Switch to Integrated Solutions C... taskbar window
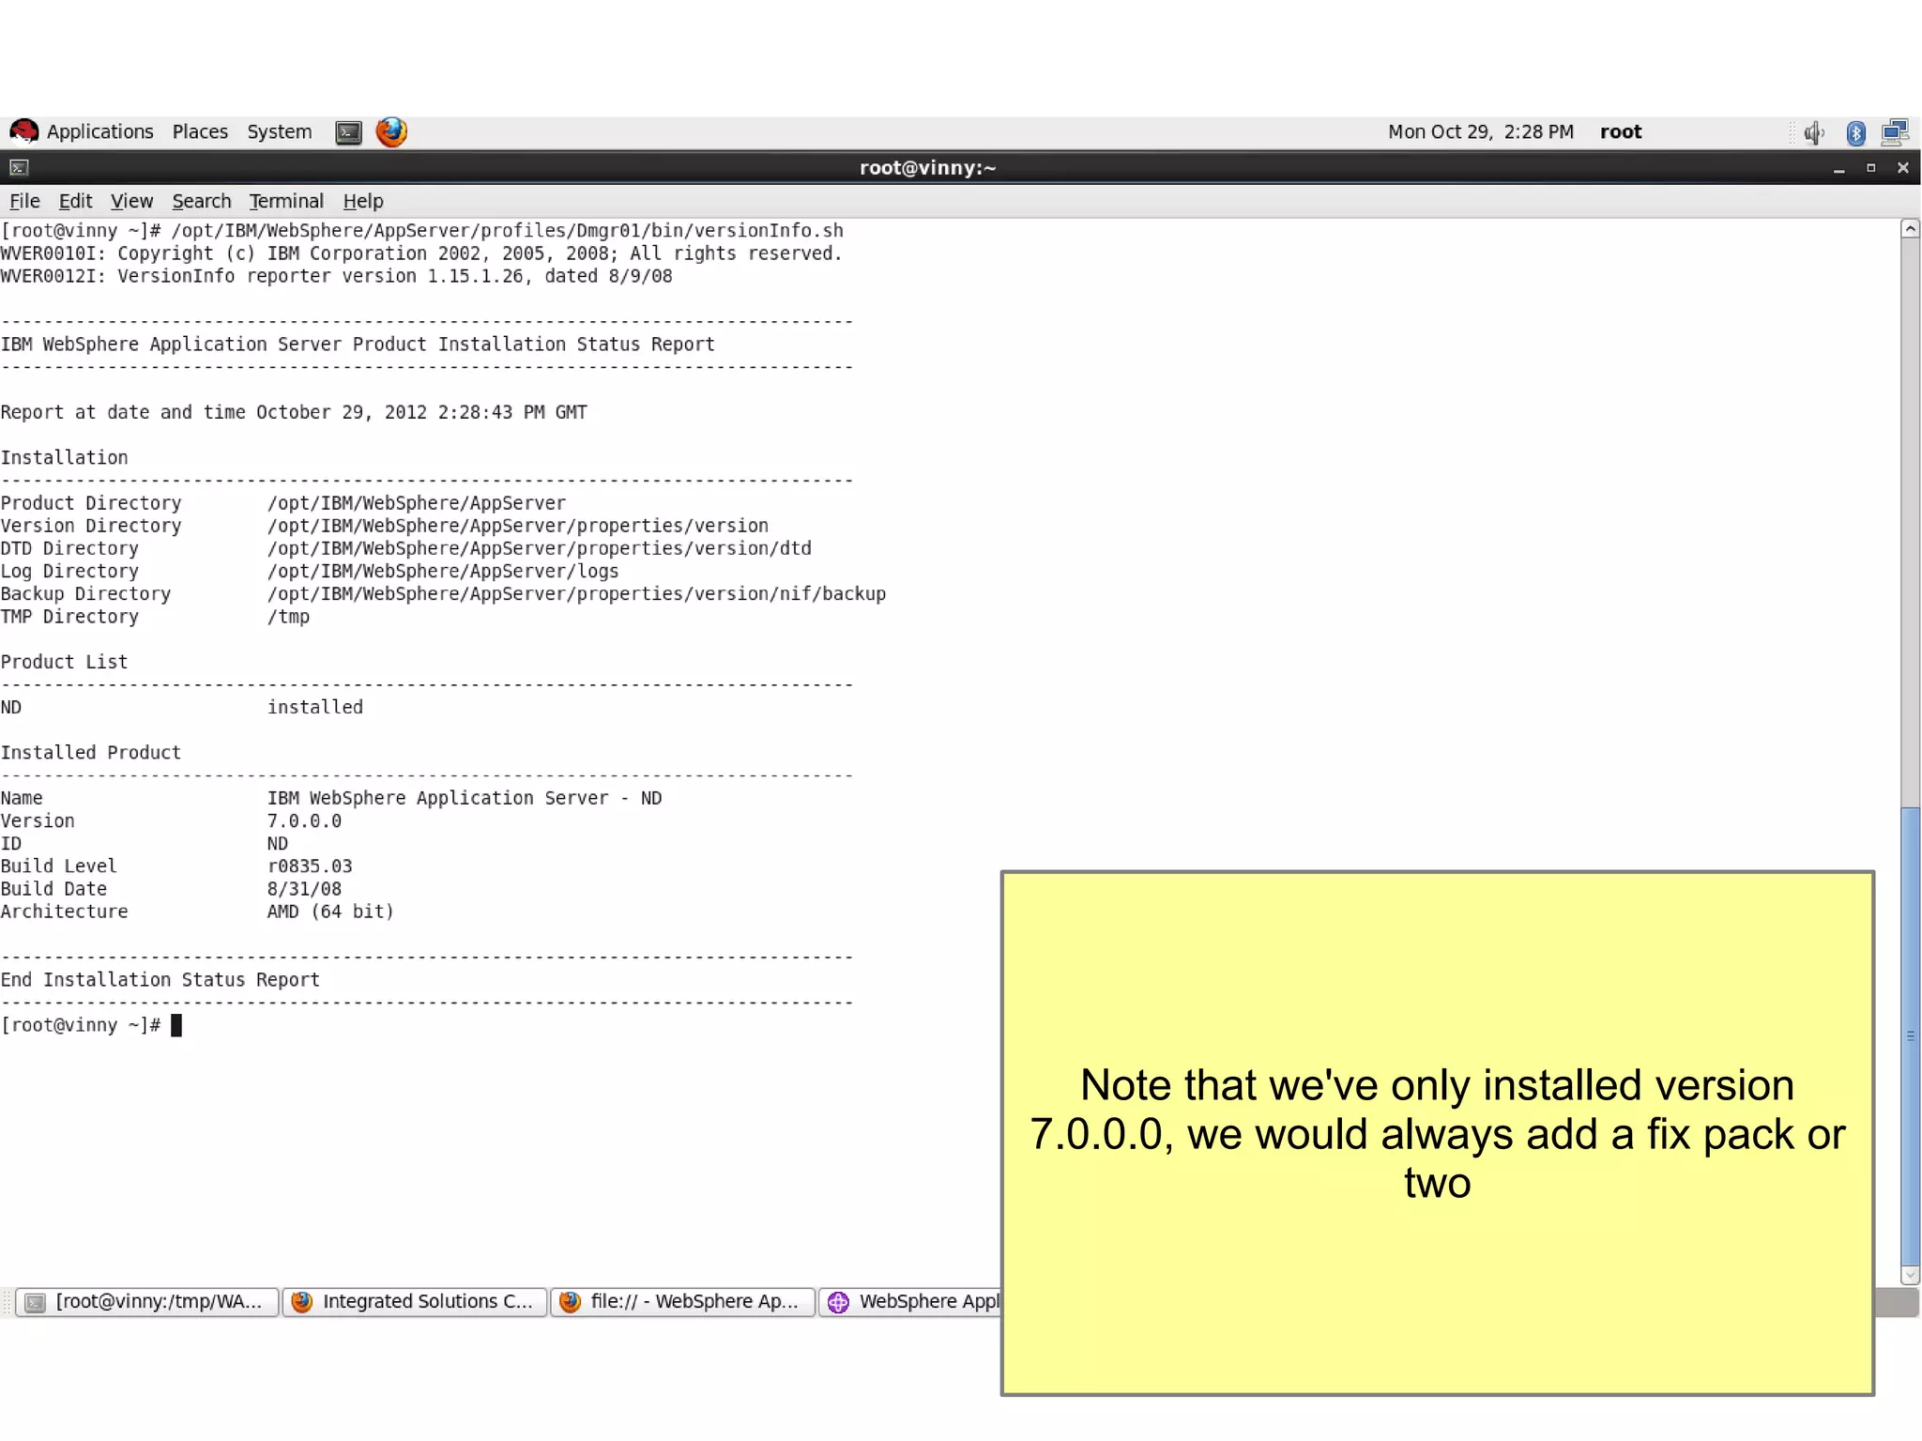The image size is (1922, 1441). click(415, 1302)
